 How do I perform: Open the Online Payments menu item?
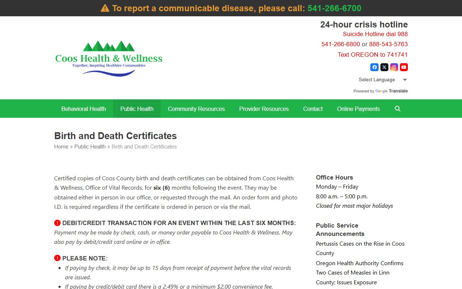pyautogui.click(x=358, y=109)
